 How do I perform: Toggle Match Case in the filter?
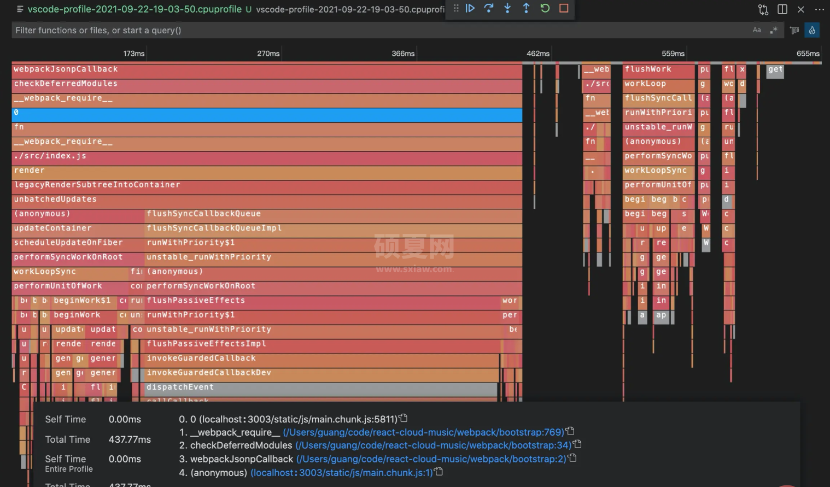coord(757,30)
